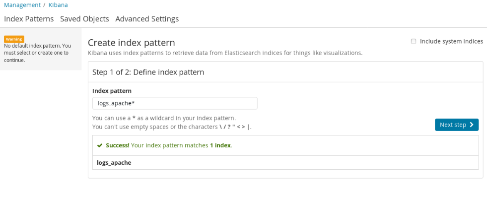Click the chevron arrow inside Next step
Screen dimensions: 487x200
pyautogui.click(x=471, y=125)
